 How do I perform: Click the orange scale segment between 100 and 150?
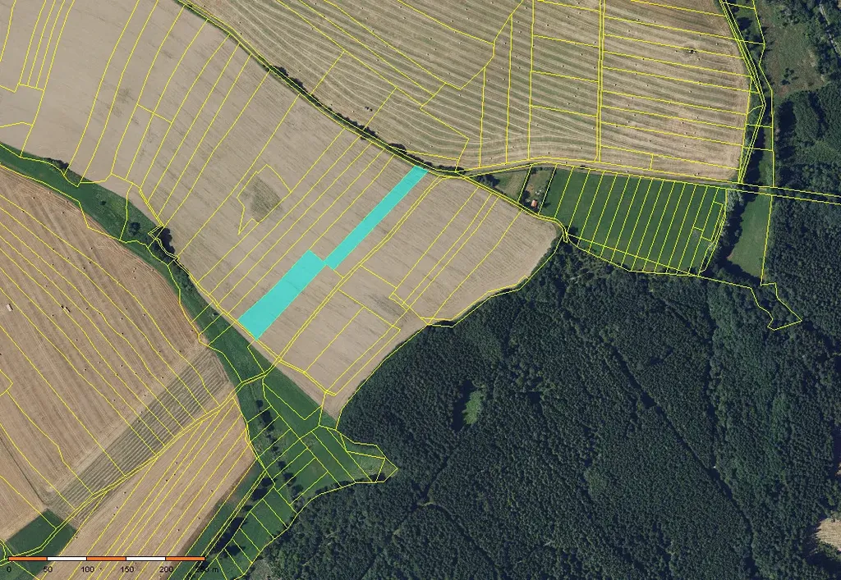tap(107, 559)
